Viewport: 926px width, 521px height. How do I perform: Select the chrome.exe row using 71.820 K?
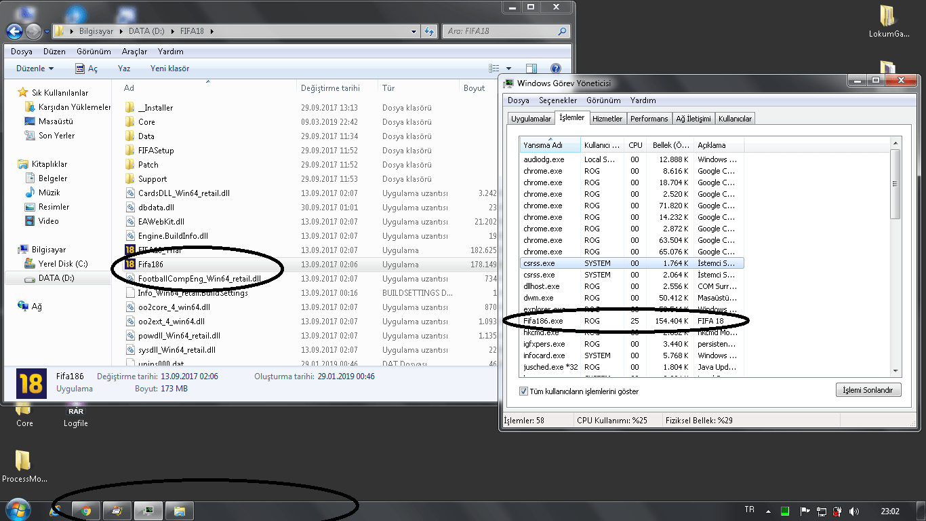coord(632,206)
